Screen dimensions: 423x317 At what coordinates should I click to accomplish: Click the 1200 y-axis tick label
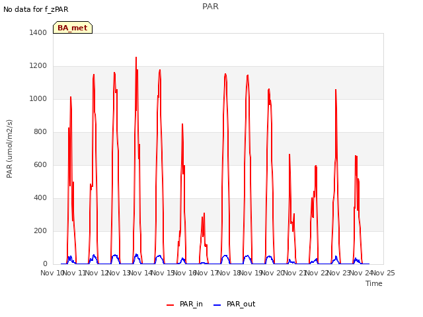pyautogui.click(x=38, y=66)
